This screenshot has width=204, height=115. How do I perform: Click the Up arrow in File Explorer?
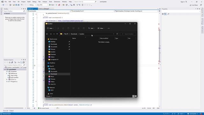[x=57, y=34]
